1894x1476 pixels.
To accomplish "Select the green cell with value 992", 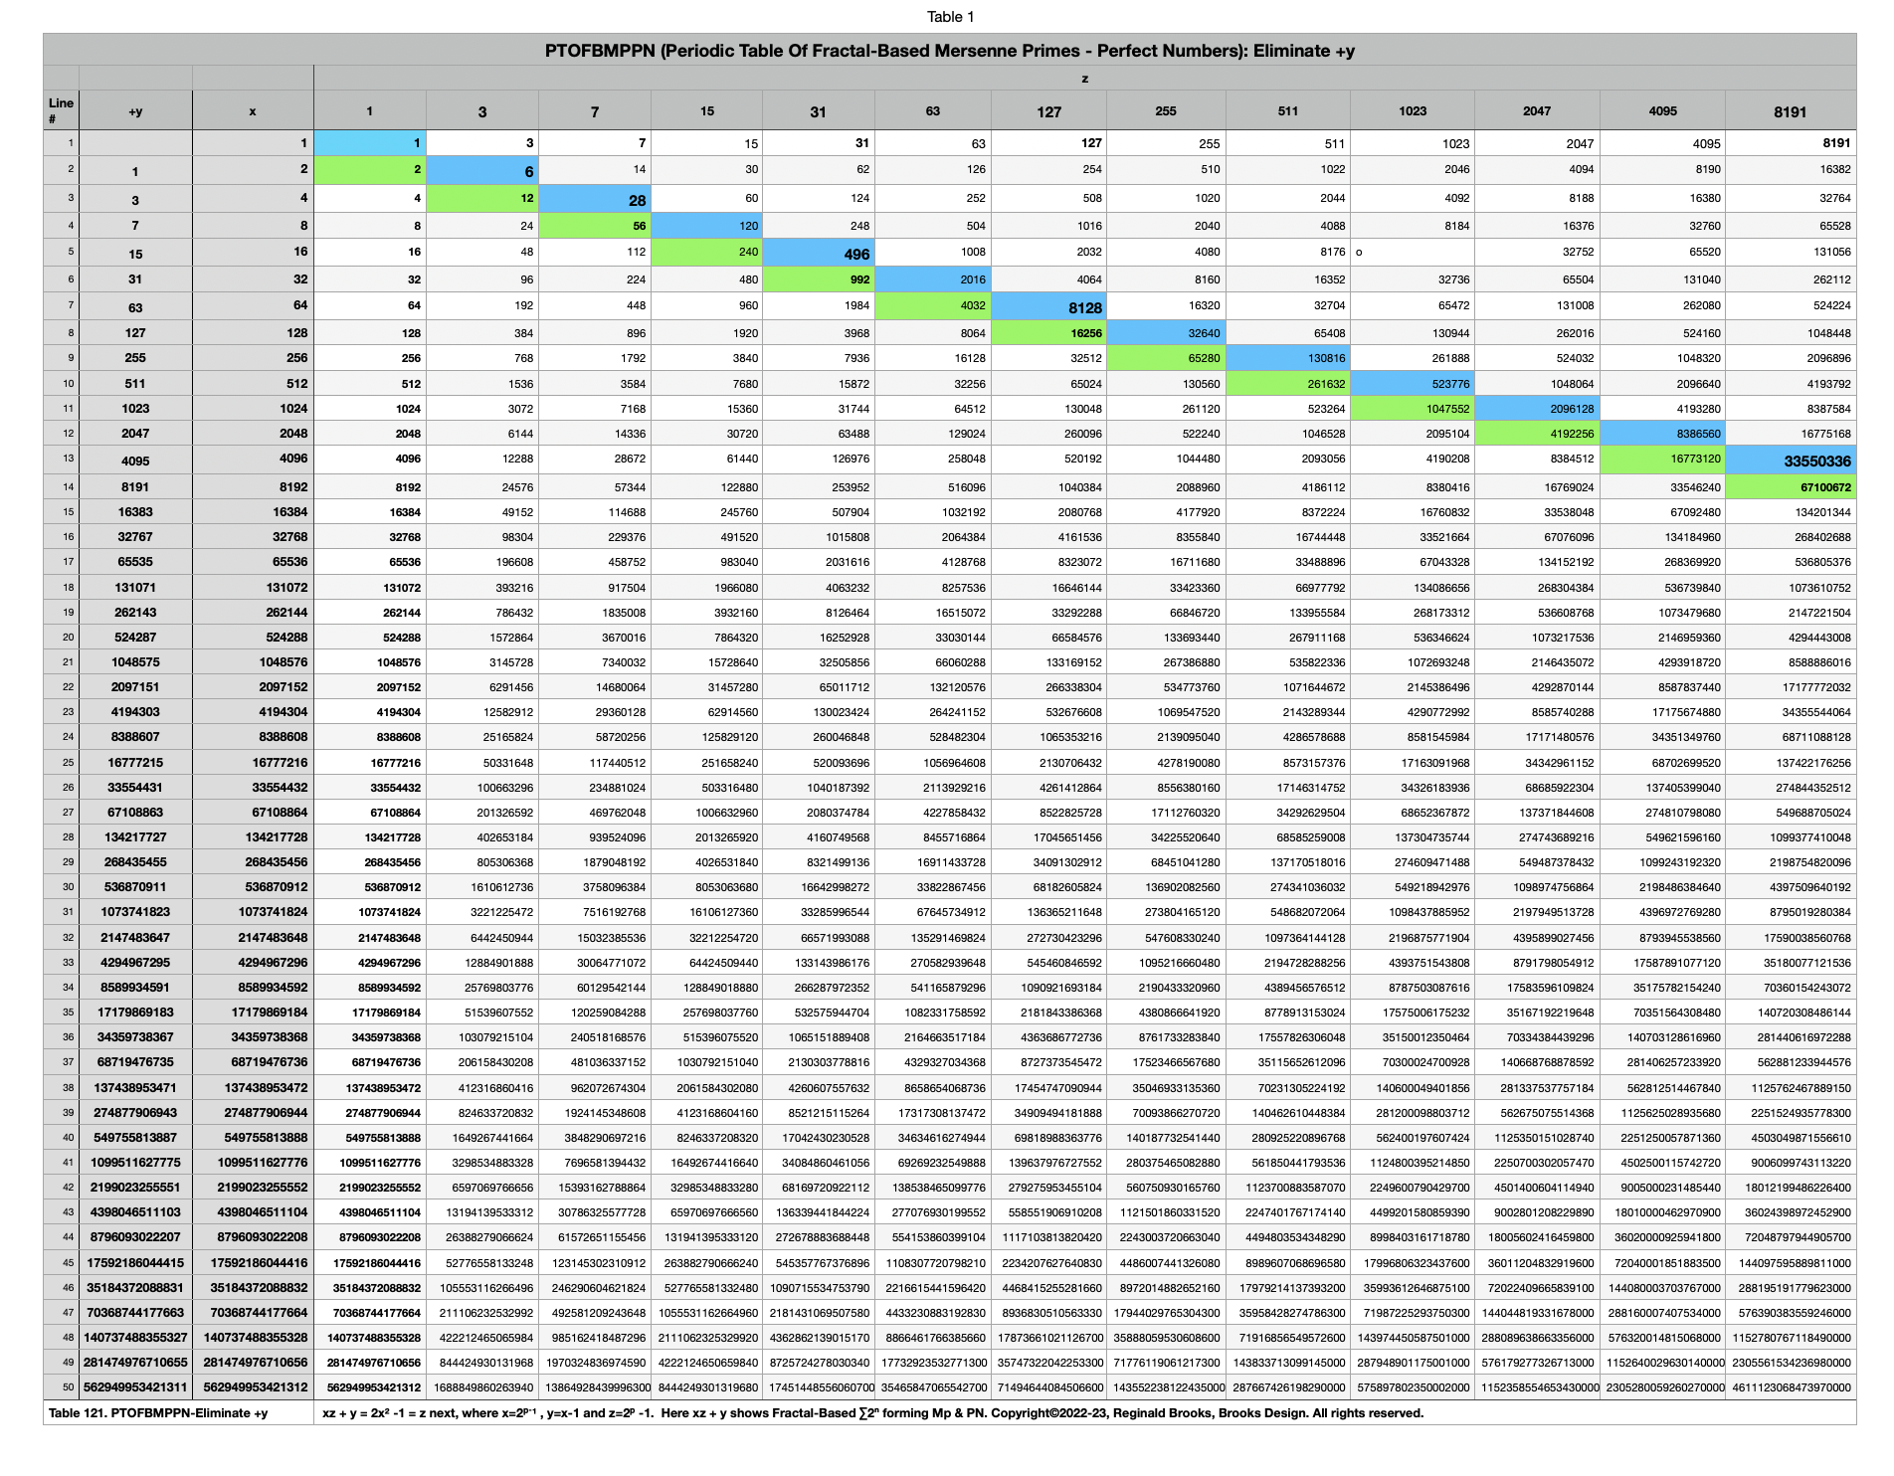I will [819, 279].
